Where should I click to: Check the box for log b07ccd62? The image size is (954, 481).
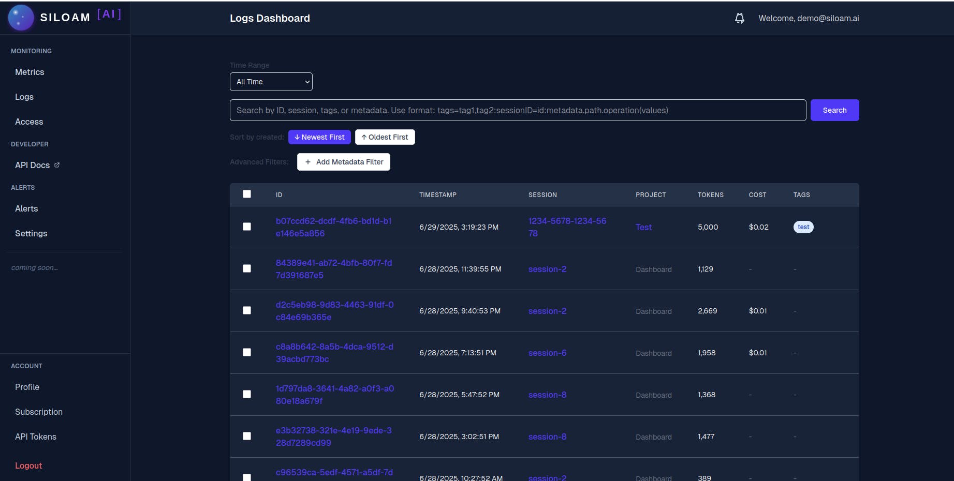tap(247, 227)
